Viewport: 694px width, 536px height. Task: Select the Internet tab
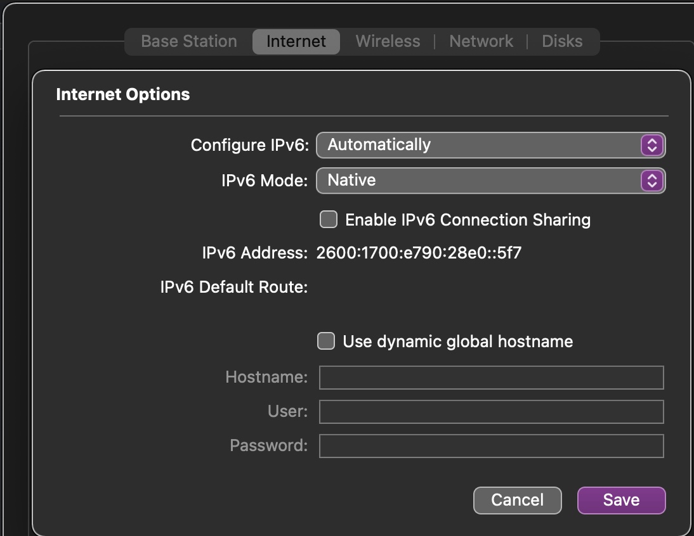point(296,41)
